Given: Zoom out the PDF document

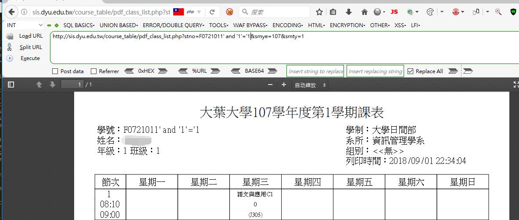Looking at the screenshot, I should click(270, 85).
